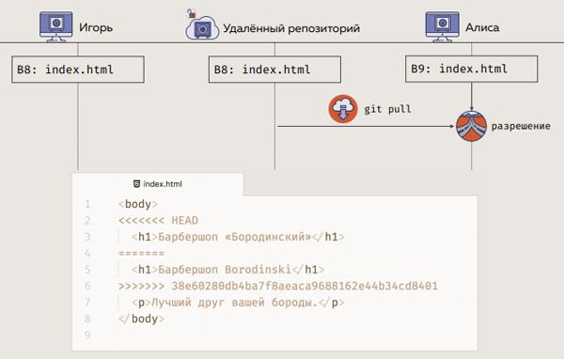Click the open padlock above the cloud

click(192, 14)
